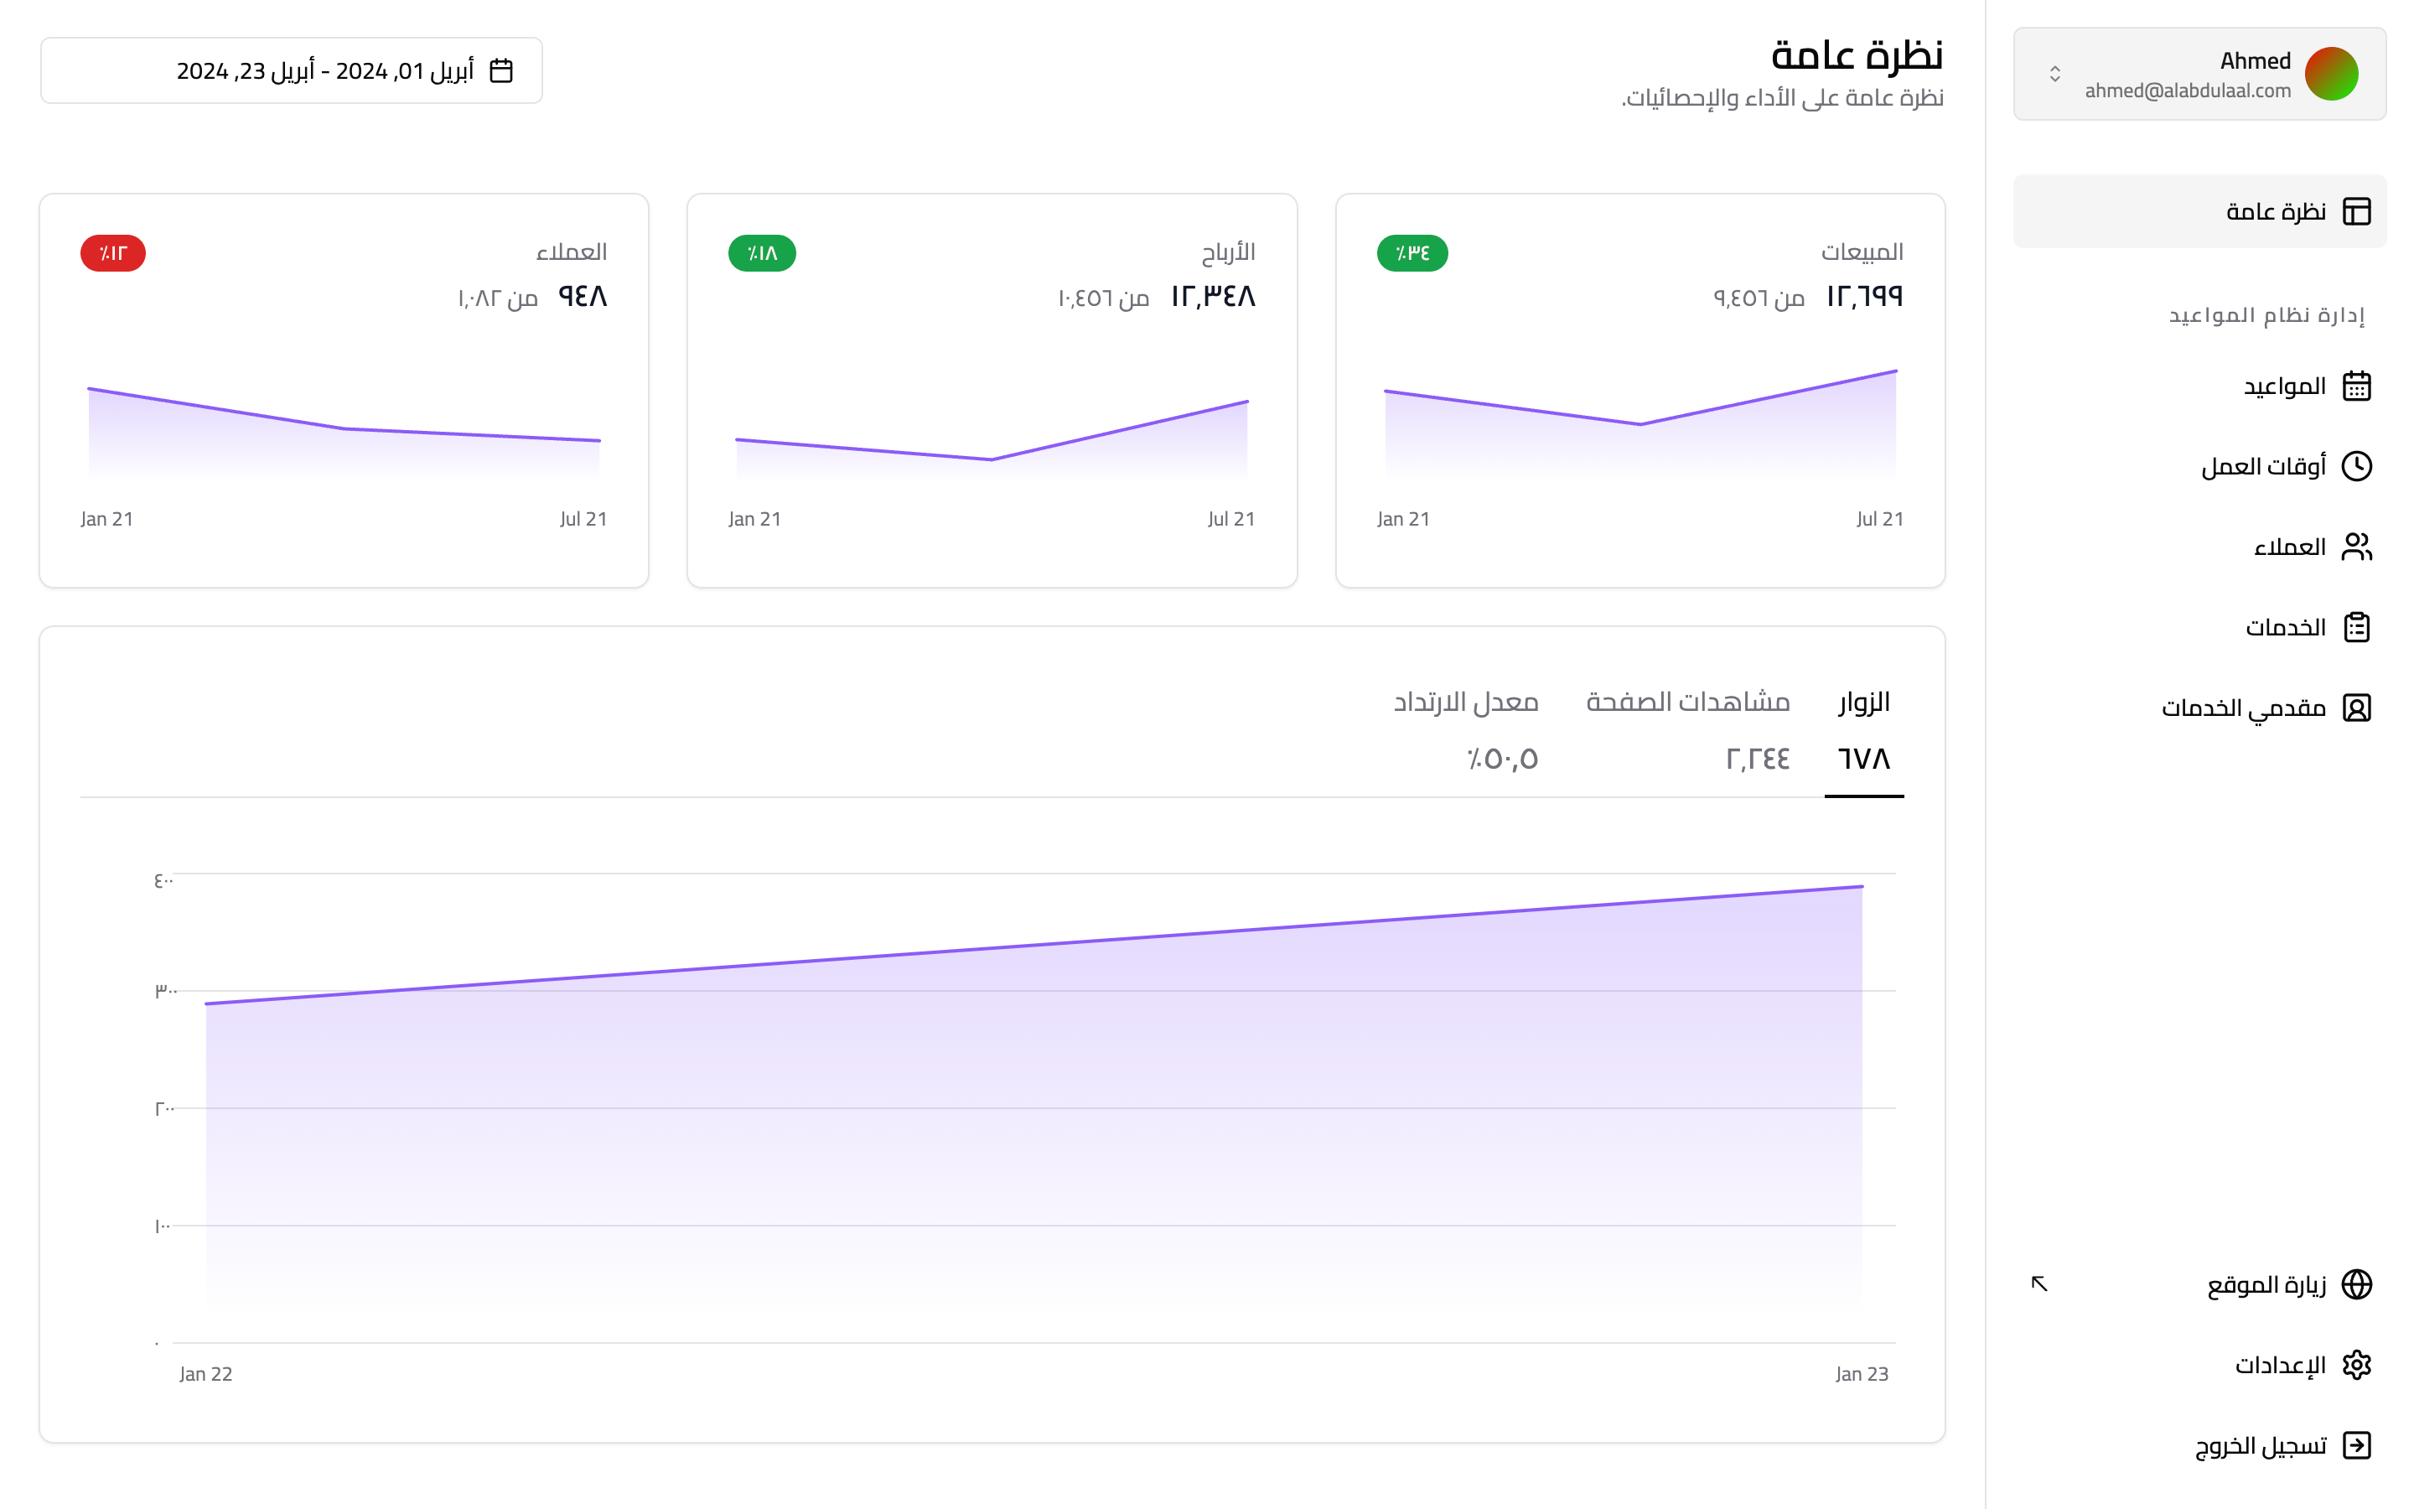This screenshot has height=1509, width=2414.
Task: Click the المبيعات mini chart
Action: 1640,424
